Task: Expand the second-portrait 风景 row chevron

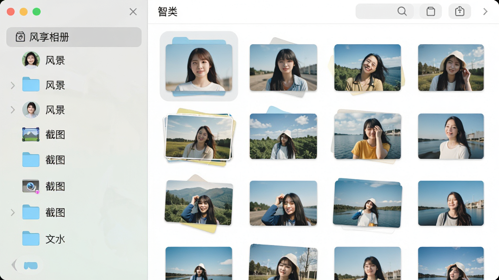Action: coord(12,110)
